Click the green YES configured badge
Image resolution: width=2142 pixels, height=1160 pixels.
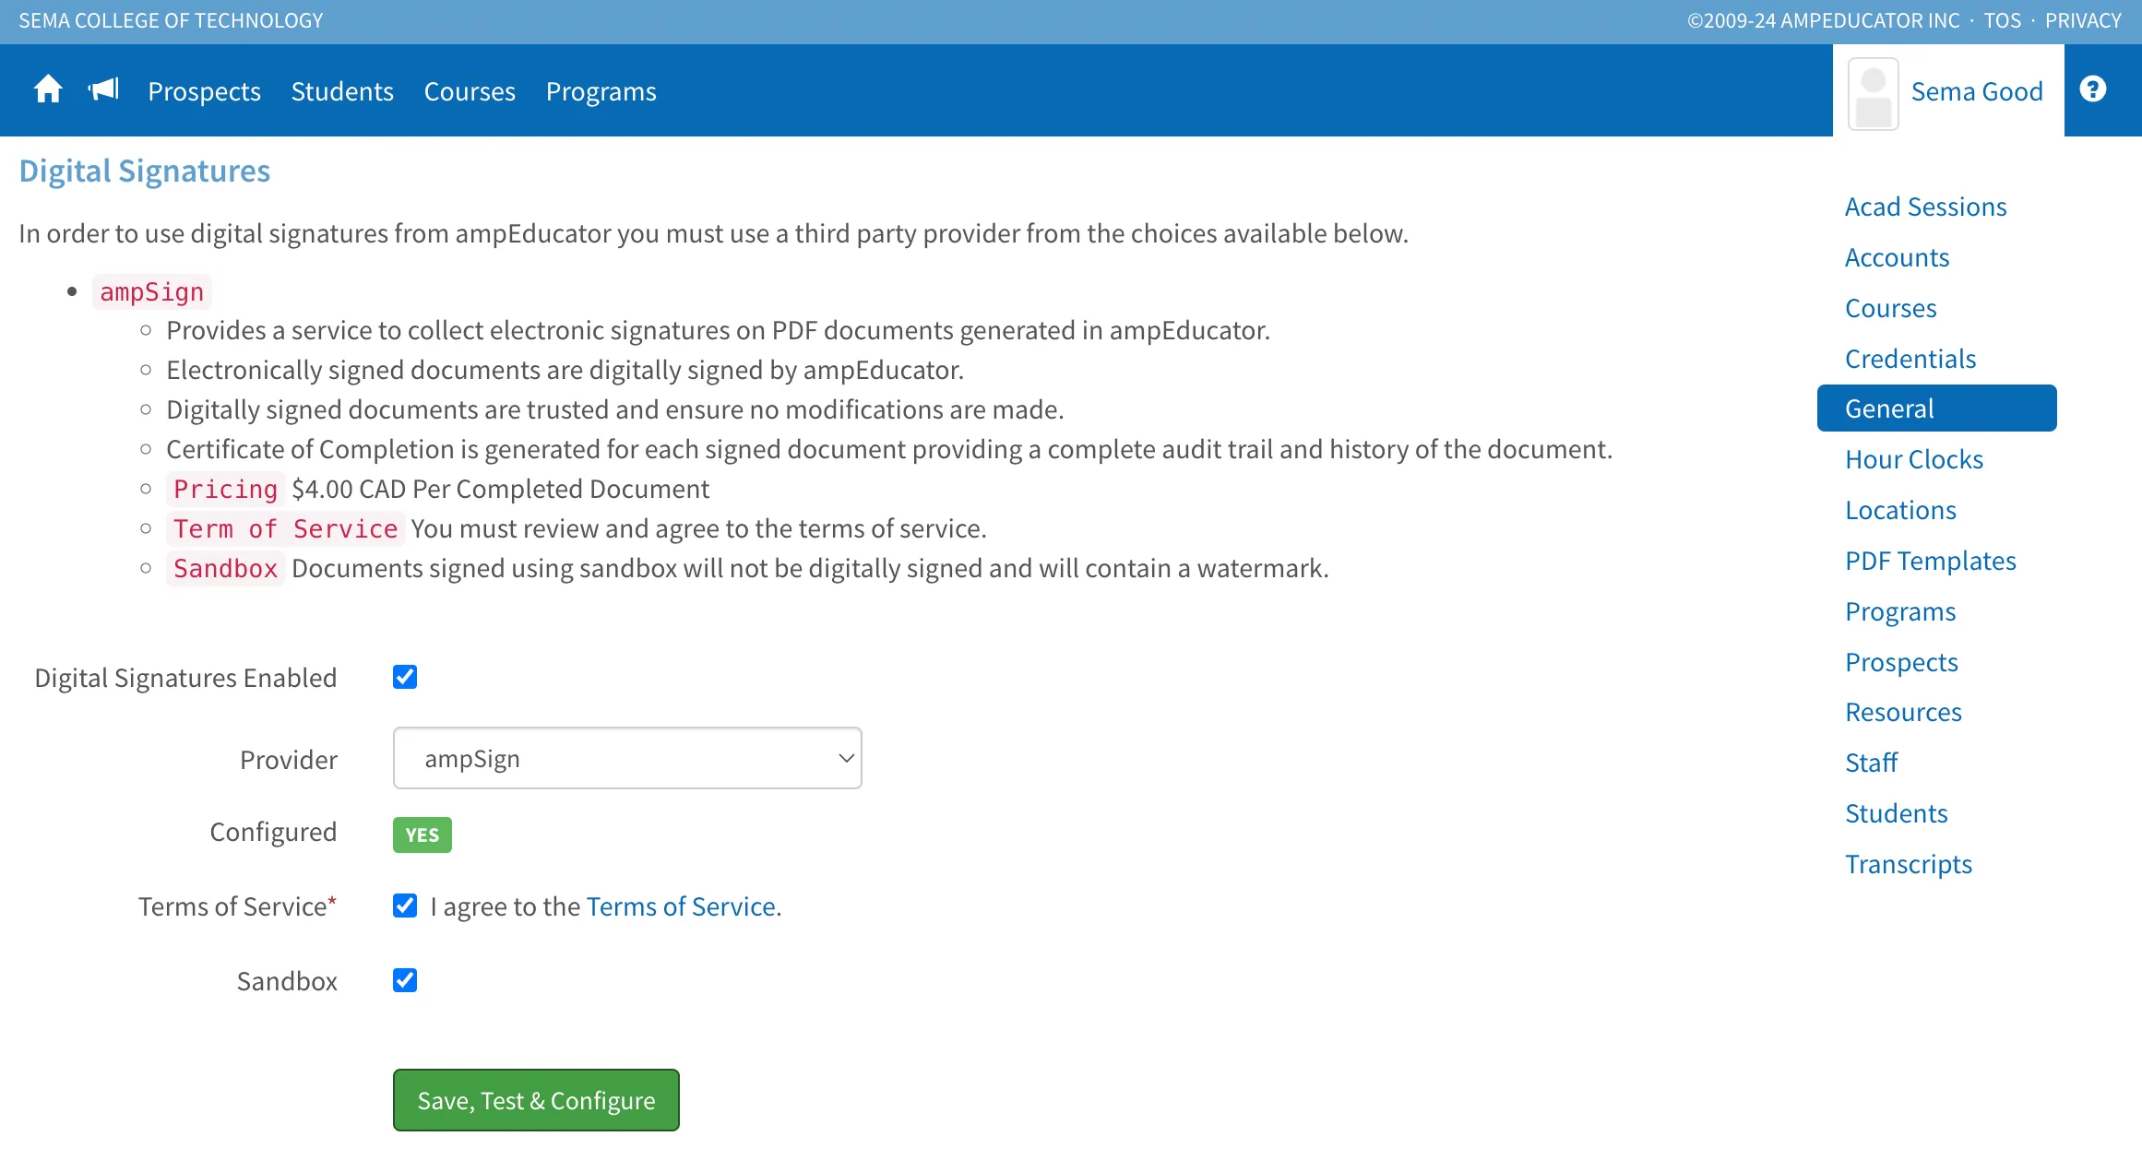point(422,834)
